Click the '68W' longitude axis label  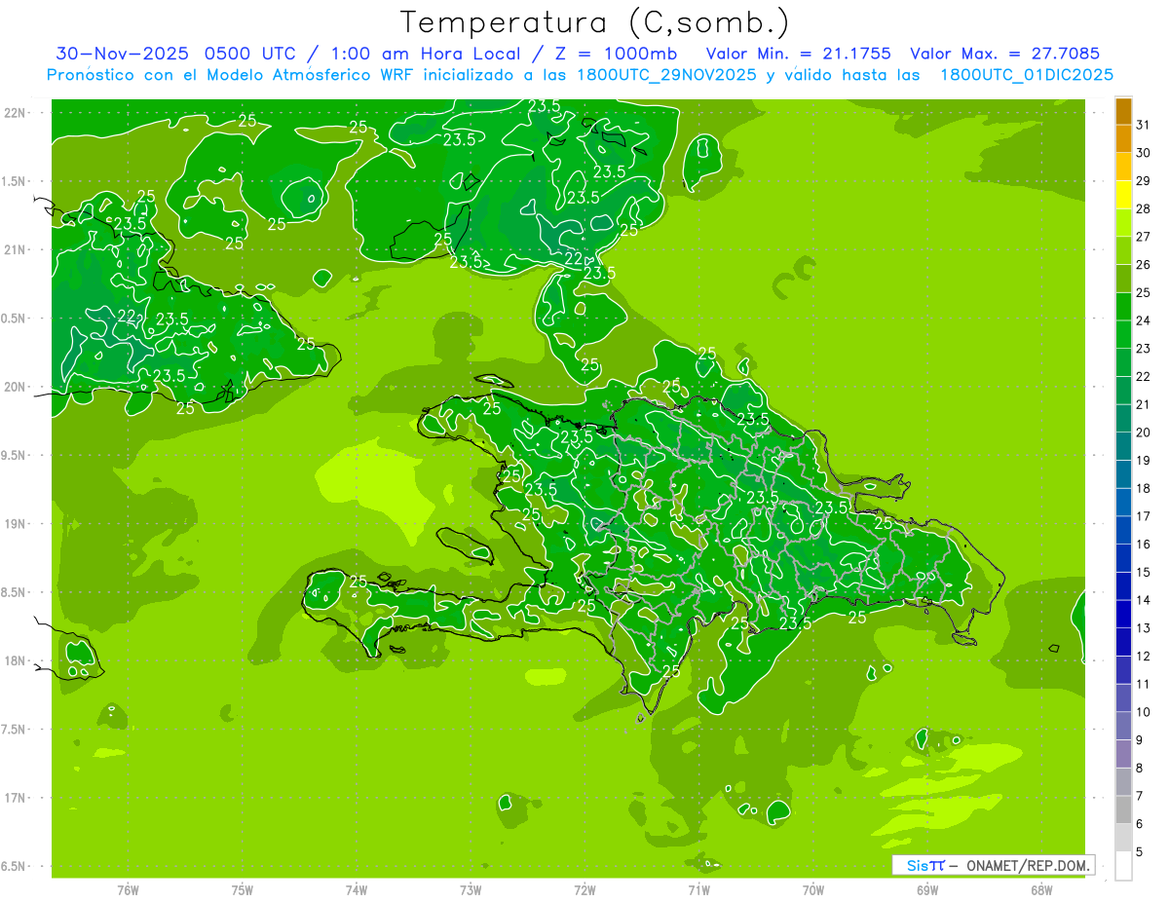pos(1041,890)
